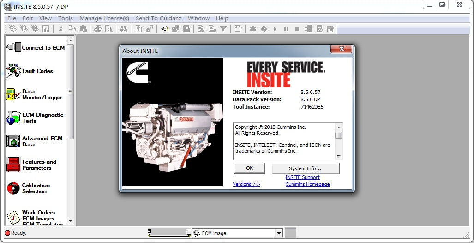Open Calibration Selection

point(28,188)
